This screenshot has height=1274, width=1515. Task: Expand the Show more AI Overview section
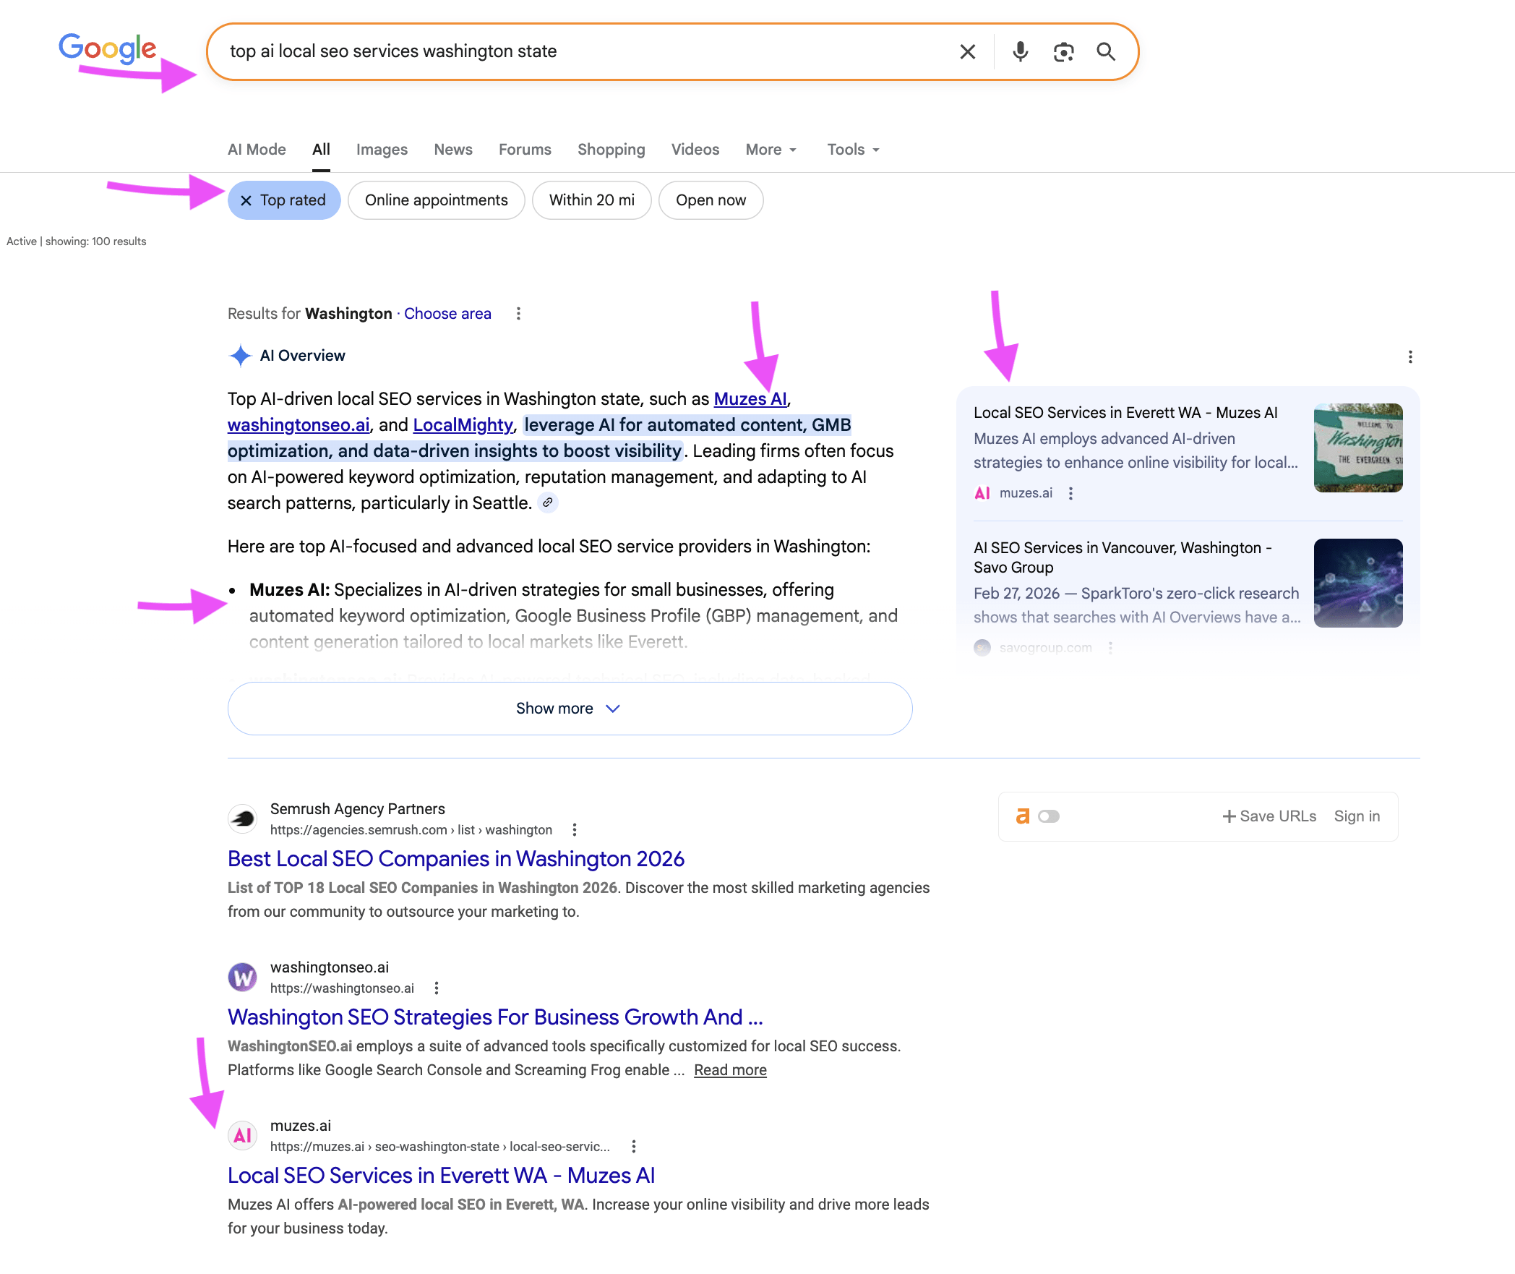click(x=569, y=709)
